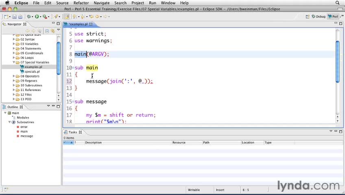345x195 pixels.
Task: Click the editor vertical scrollbar thumb
Action: tap(337, 61)
